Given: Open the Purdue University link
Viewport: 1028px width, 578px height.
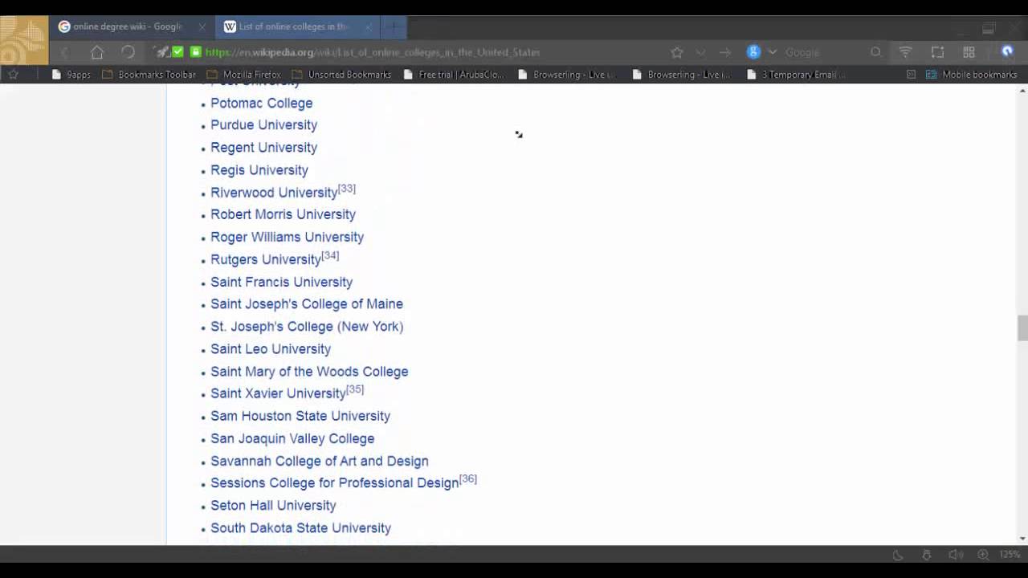Looking at the screenshot, I should (x=263, y=125).
